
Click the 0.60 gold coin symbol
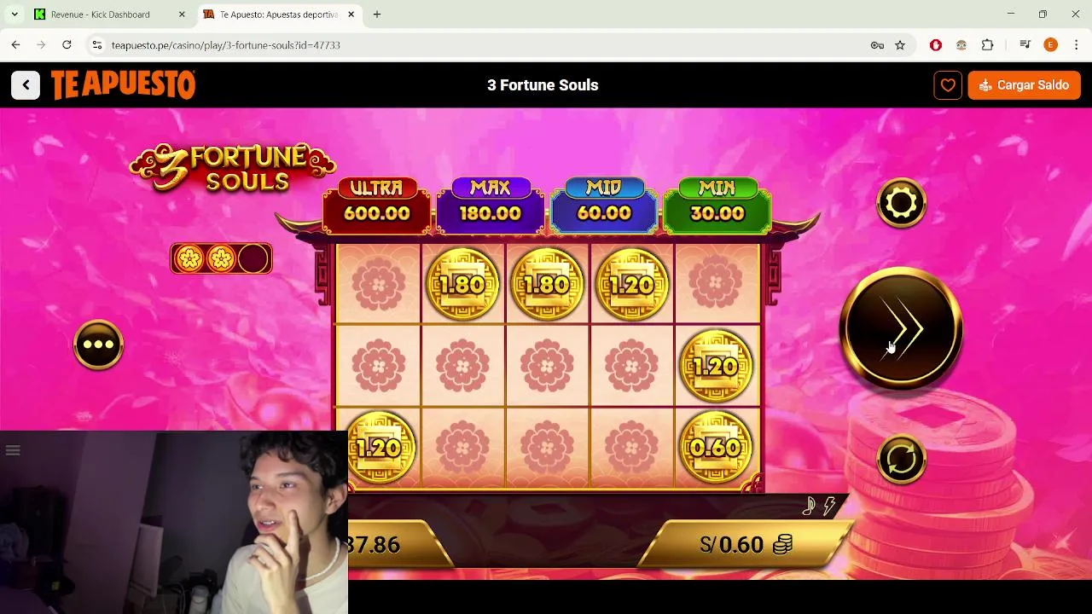coord(716,448)
